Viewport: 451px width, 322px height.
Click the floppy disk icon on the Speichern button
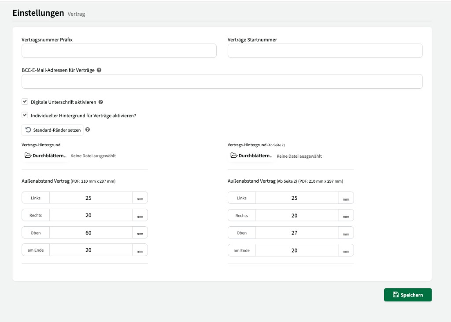(396, 295)
